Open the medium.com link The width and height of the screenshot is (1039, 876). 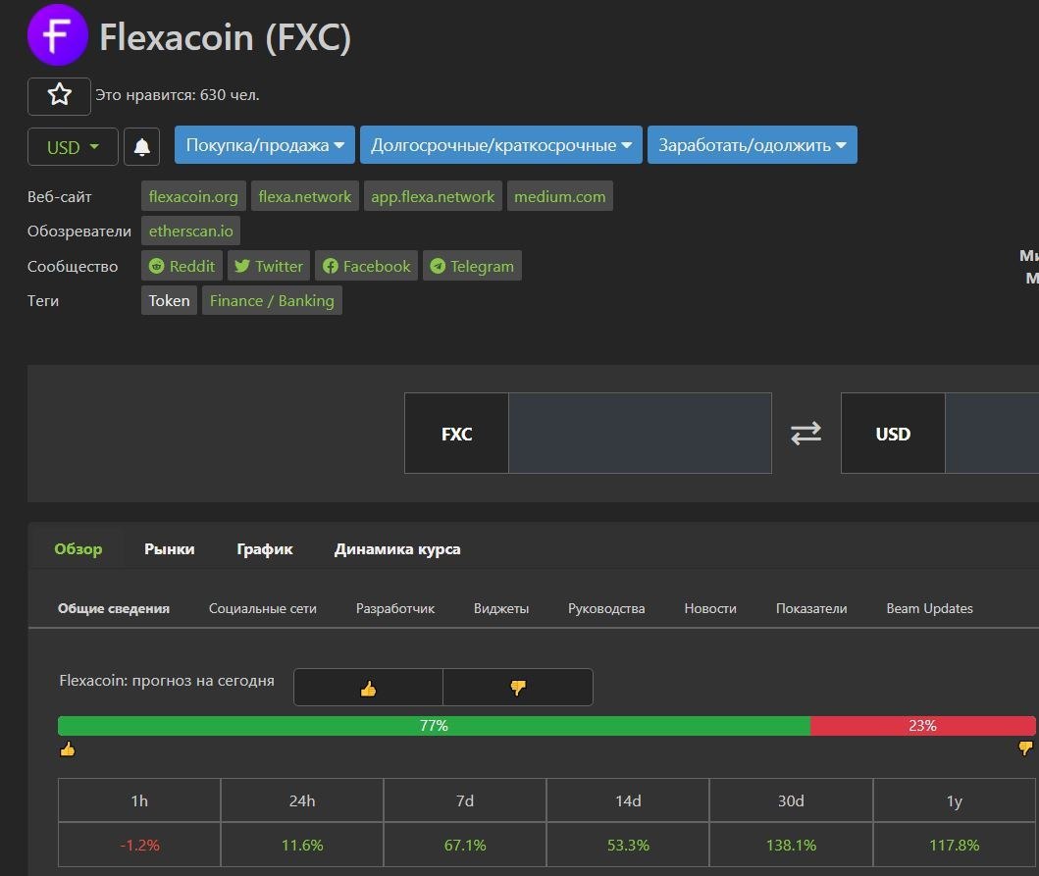[560, 196]
